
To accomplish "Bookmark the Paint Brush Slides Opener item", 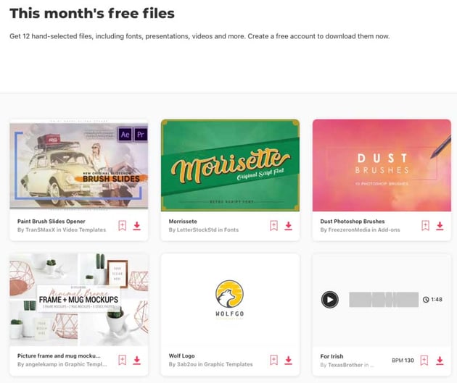I will (123, 226).
